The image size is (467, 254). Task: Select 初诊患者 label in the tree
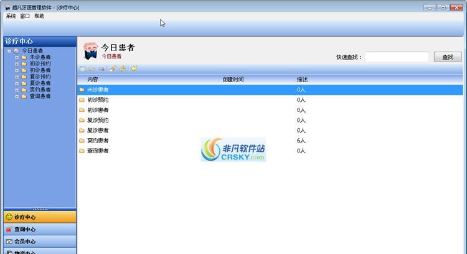click(40, 70)
